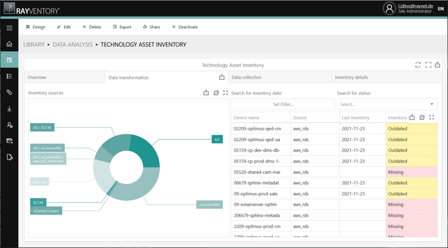
Task: Click device 2209-optimus-prod-cm cell
Action: tap(261, 226)
